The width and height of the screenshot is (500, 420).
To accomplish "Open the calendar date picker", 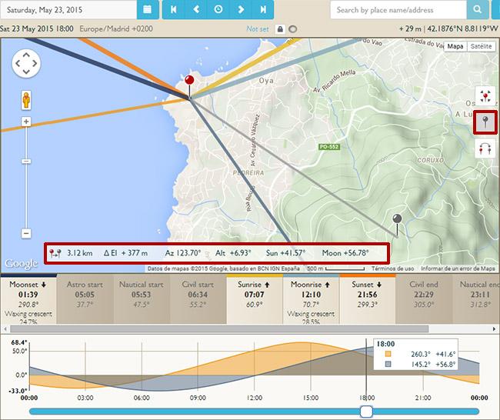I will [148, 10].
